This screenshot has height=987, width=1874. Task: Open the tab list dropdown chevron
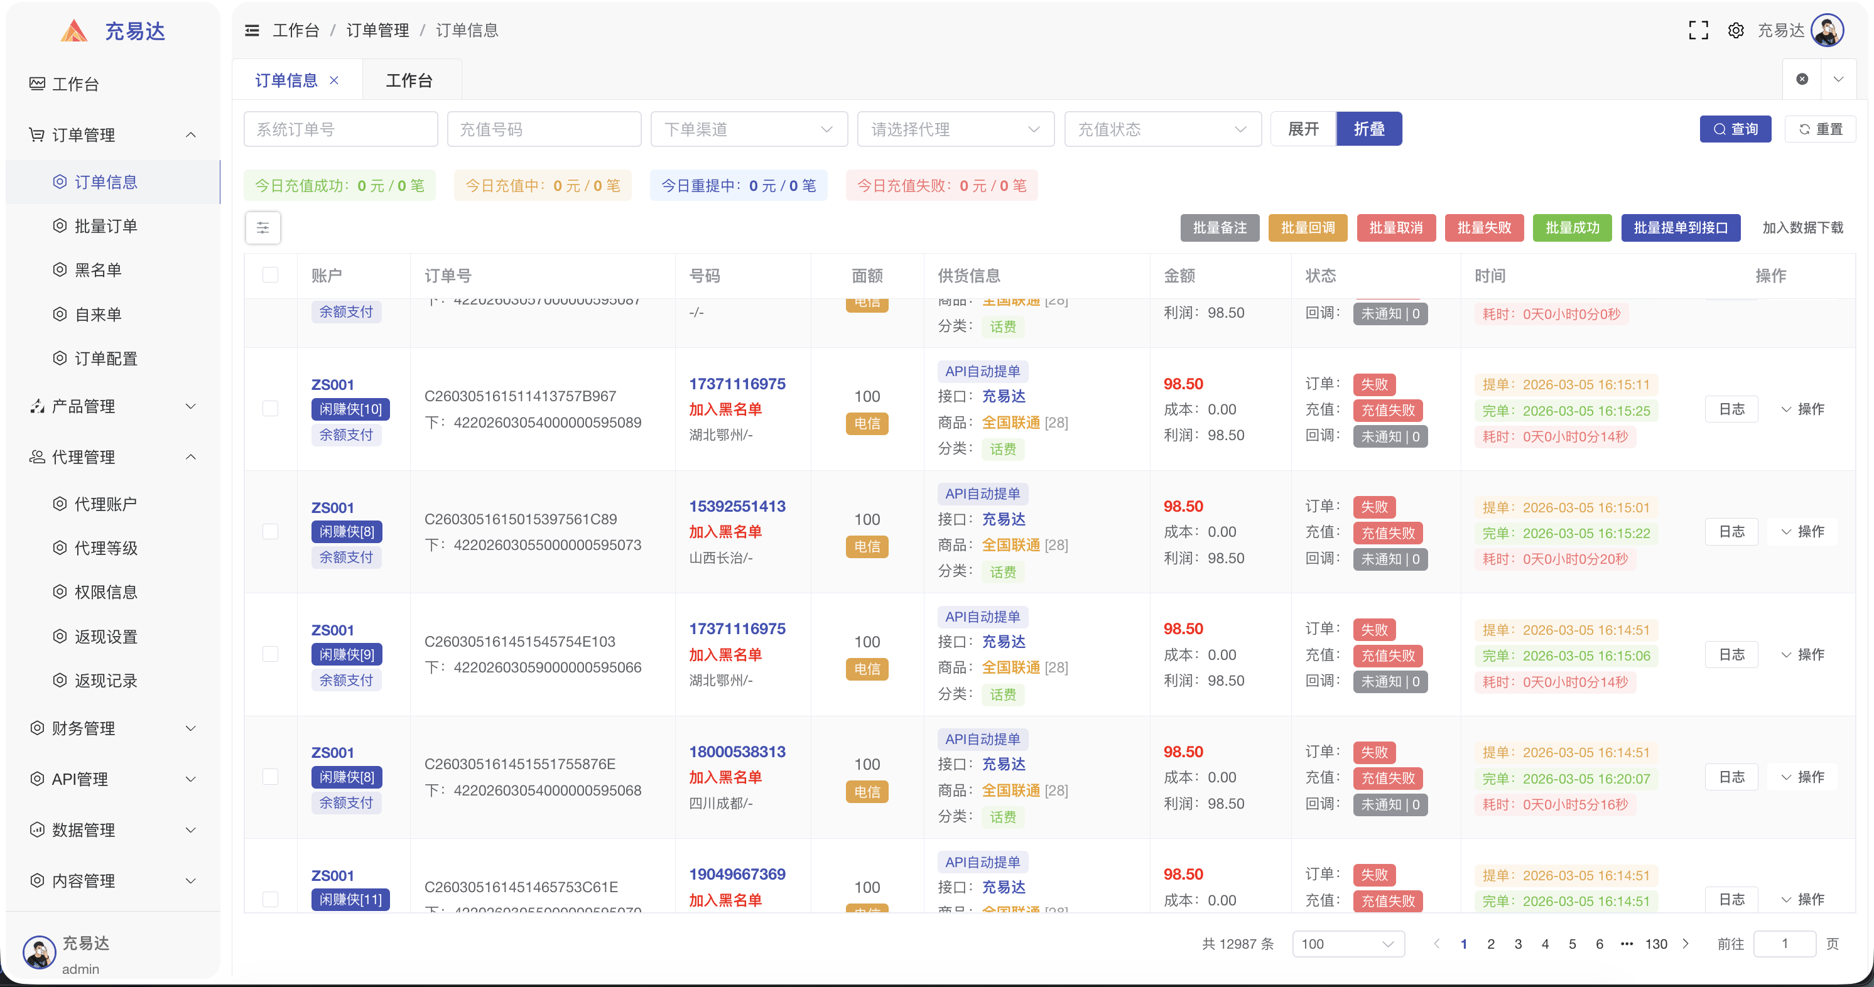[1838, 79]
